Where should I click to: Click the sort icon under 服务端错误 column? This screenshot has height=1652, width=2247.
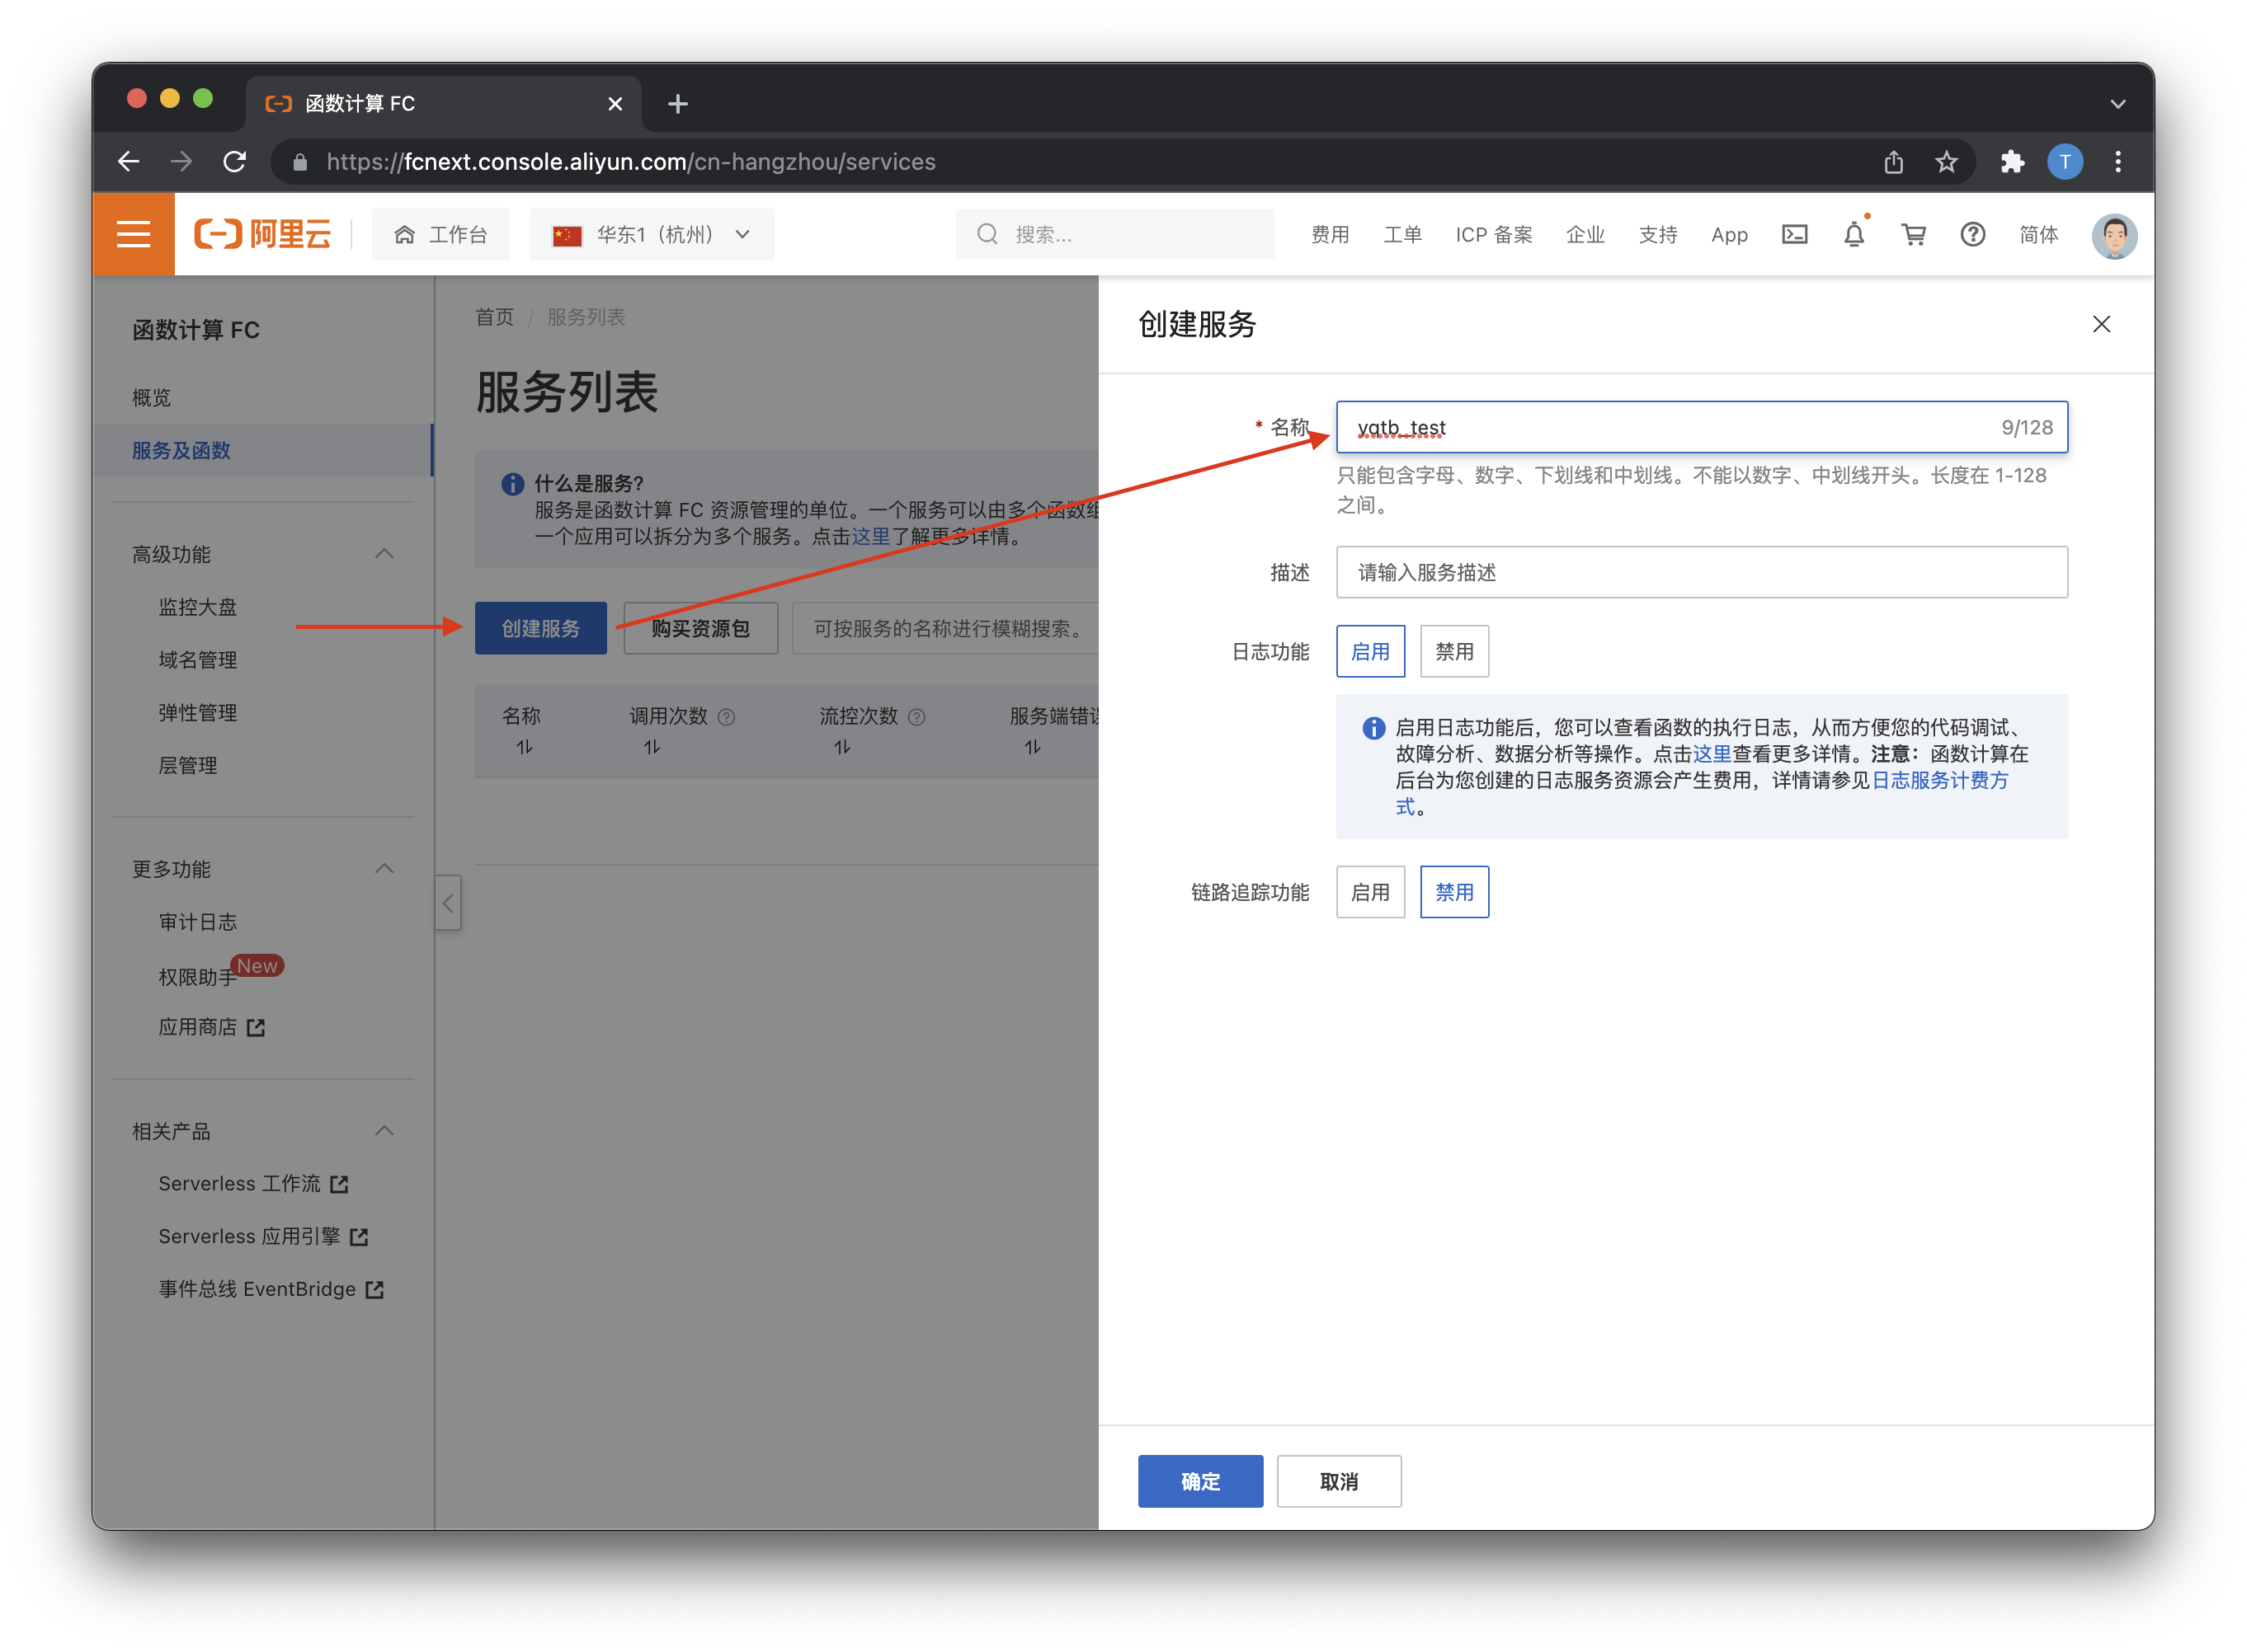pyautogui.click(x=1031, y=747)
